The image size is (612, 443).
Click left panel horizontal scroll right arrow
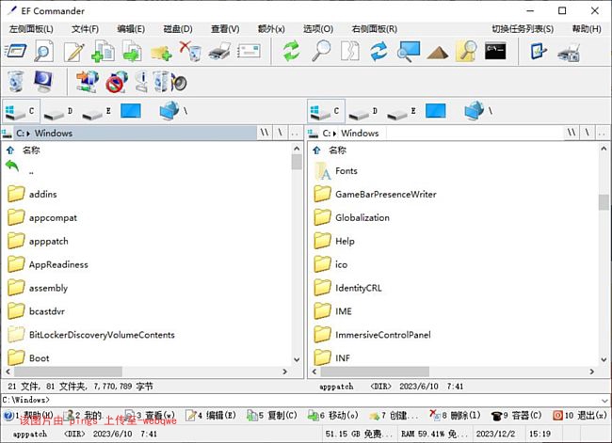[x=285, y=372]
